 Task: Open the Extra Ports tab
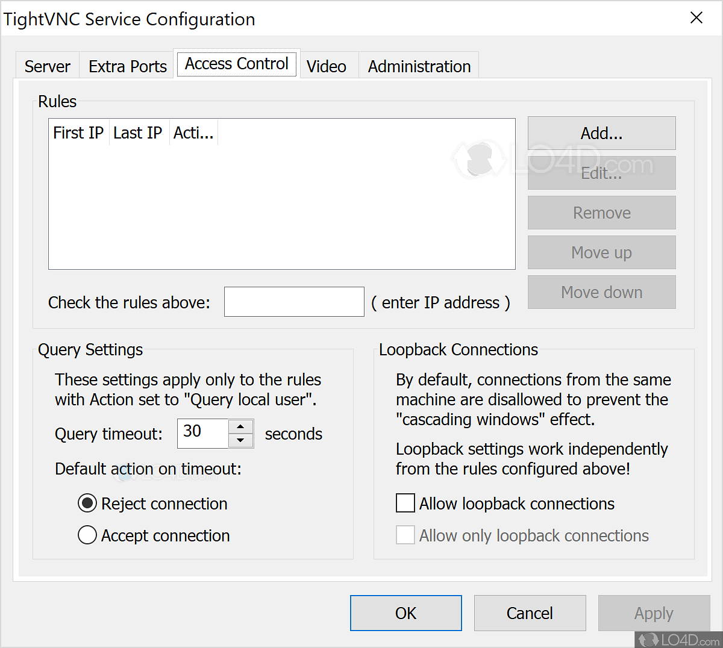point(127,66)
